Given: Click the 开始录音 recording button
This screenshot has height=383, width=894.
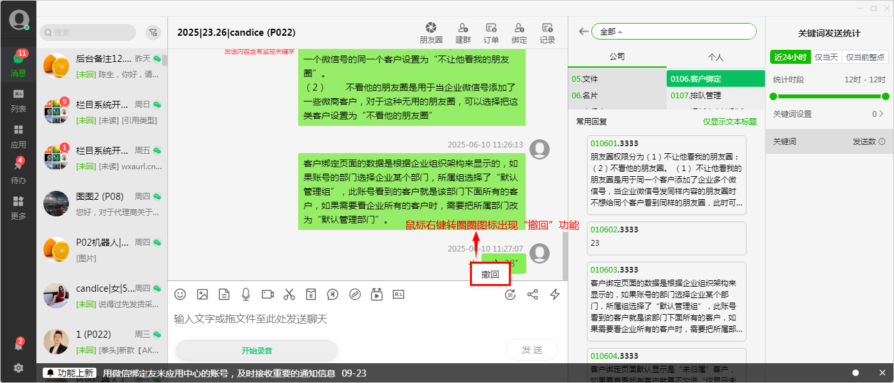Looking at the screenshot, I should (257, 350).
